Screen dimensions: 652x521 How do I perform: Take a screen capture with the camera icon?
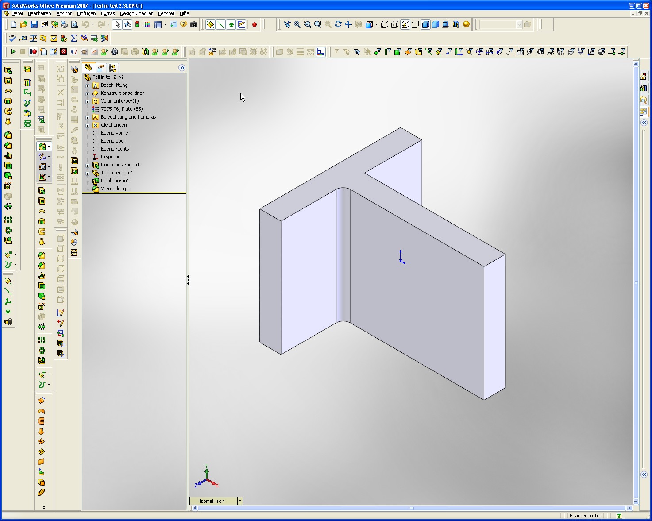point(194,24)
